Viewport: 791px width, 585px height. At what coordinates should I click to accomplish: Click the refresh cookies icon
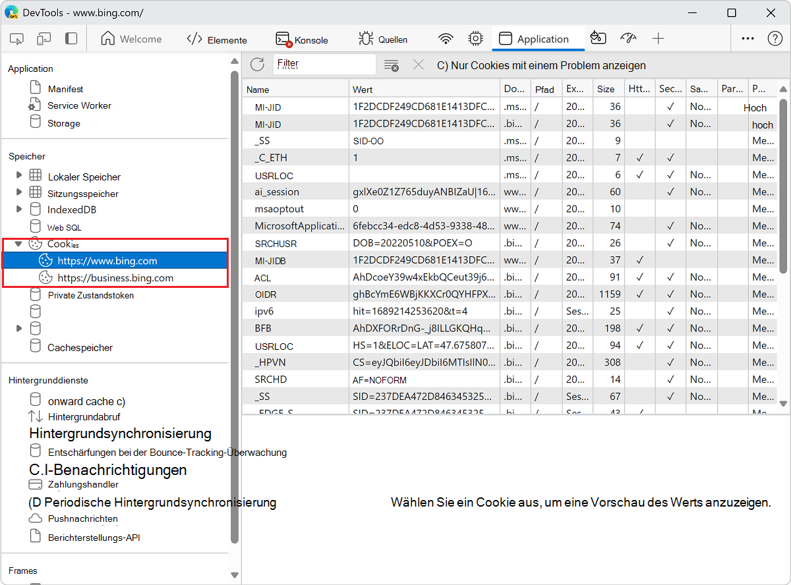click(258, 65)
